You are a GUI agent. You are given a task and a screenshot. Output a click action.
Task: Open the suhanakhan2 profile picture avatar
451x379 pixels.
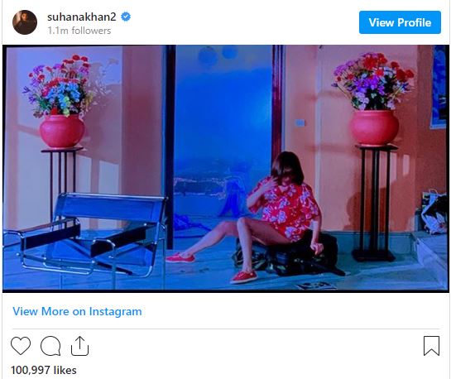tap(25, 22)
